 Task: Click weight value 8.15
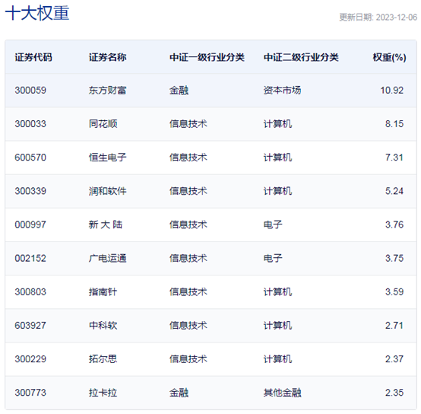[x=394, y=124]
